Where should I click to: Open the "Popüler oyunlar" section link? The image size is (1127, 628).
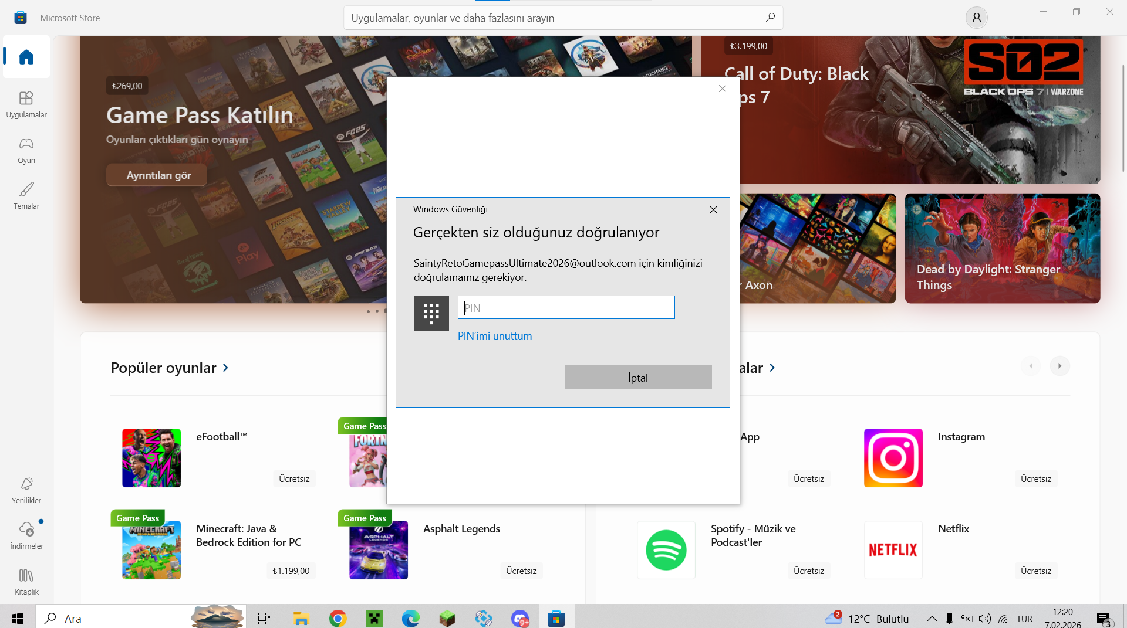[164, 368]
